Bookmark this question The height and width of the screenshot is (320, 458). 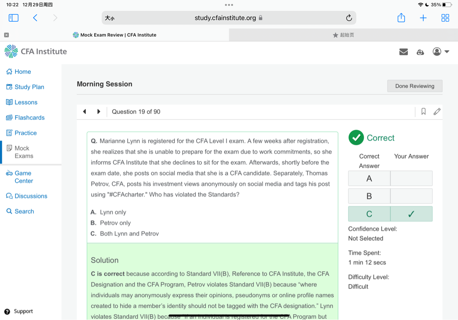click(x=423, y=112)
